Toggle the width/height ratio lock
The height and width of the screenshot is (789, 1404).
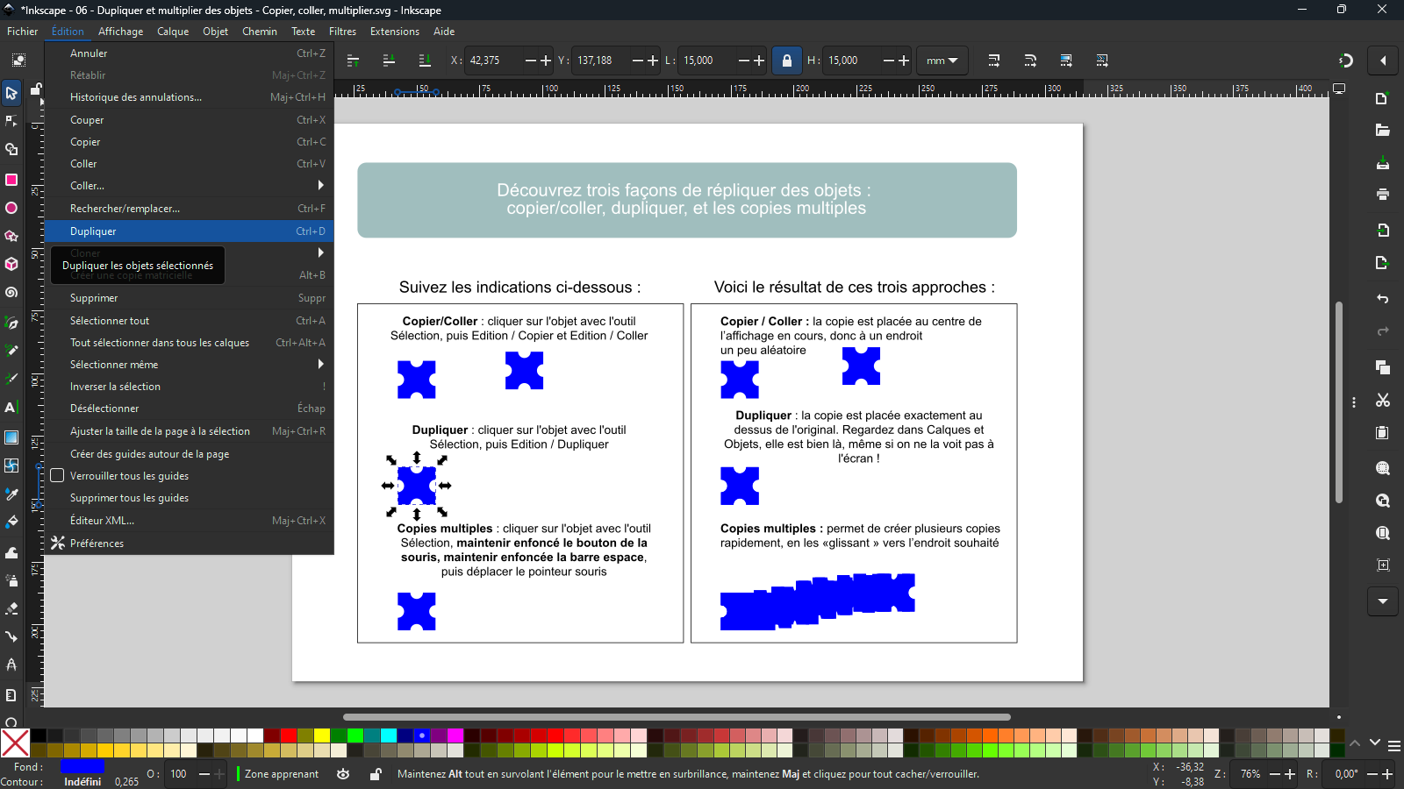[x=787, y=60]
